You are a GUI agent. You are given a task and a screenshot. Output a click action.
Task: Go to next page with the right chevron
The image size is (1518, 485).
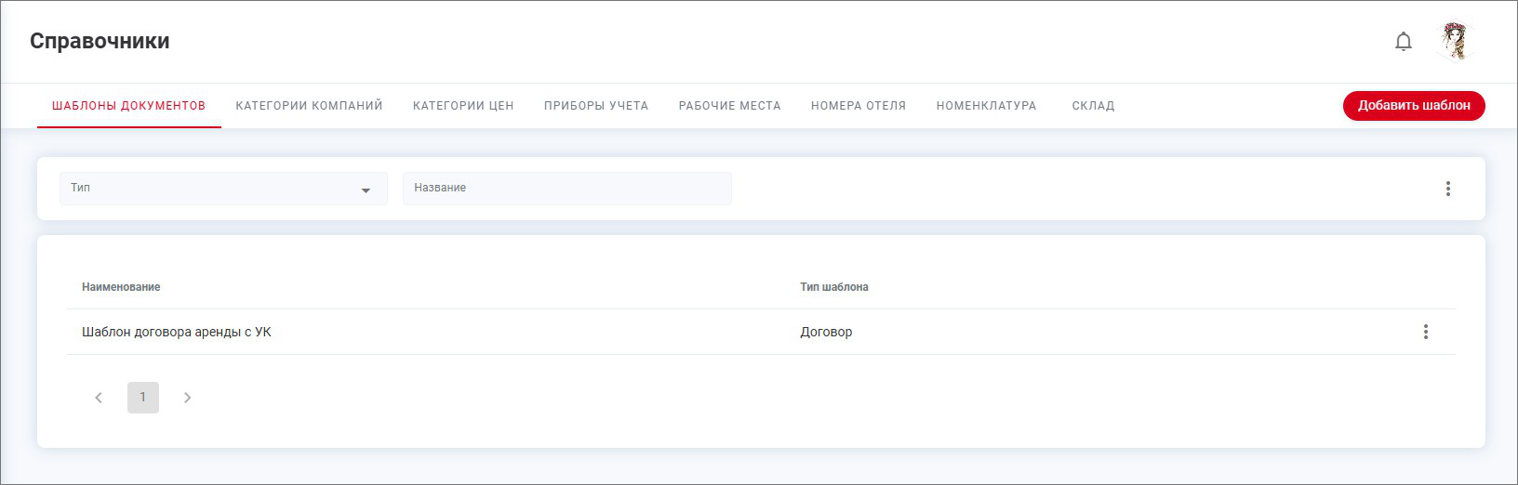[187, 398]
